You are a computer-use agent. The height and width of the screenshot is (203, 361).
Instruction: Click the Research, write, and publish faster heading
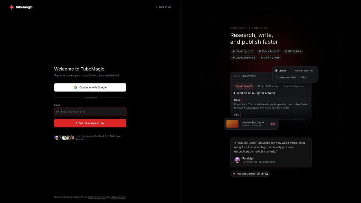coord(254,39)
